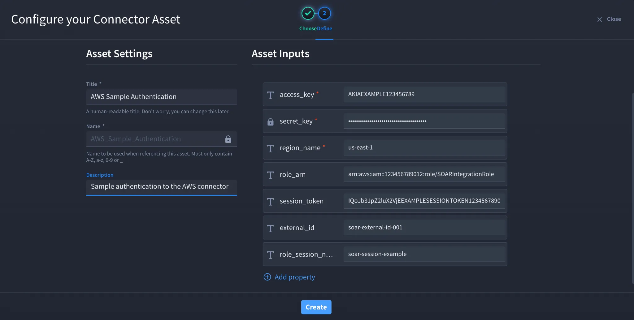
Task: Click the access_key property label
Action: (x=297, y=95)
